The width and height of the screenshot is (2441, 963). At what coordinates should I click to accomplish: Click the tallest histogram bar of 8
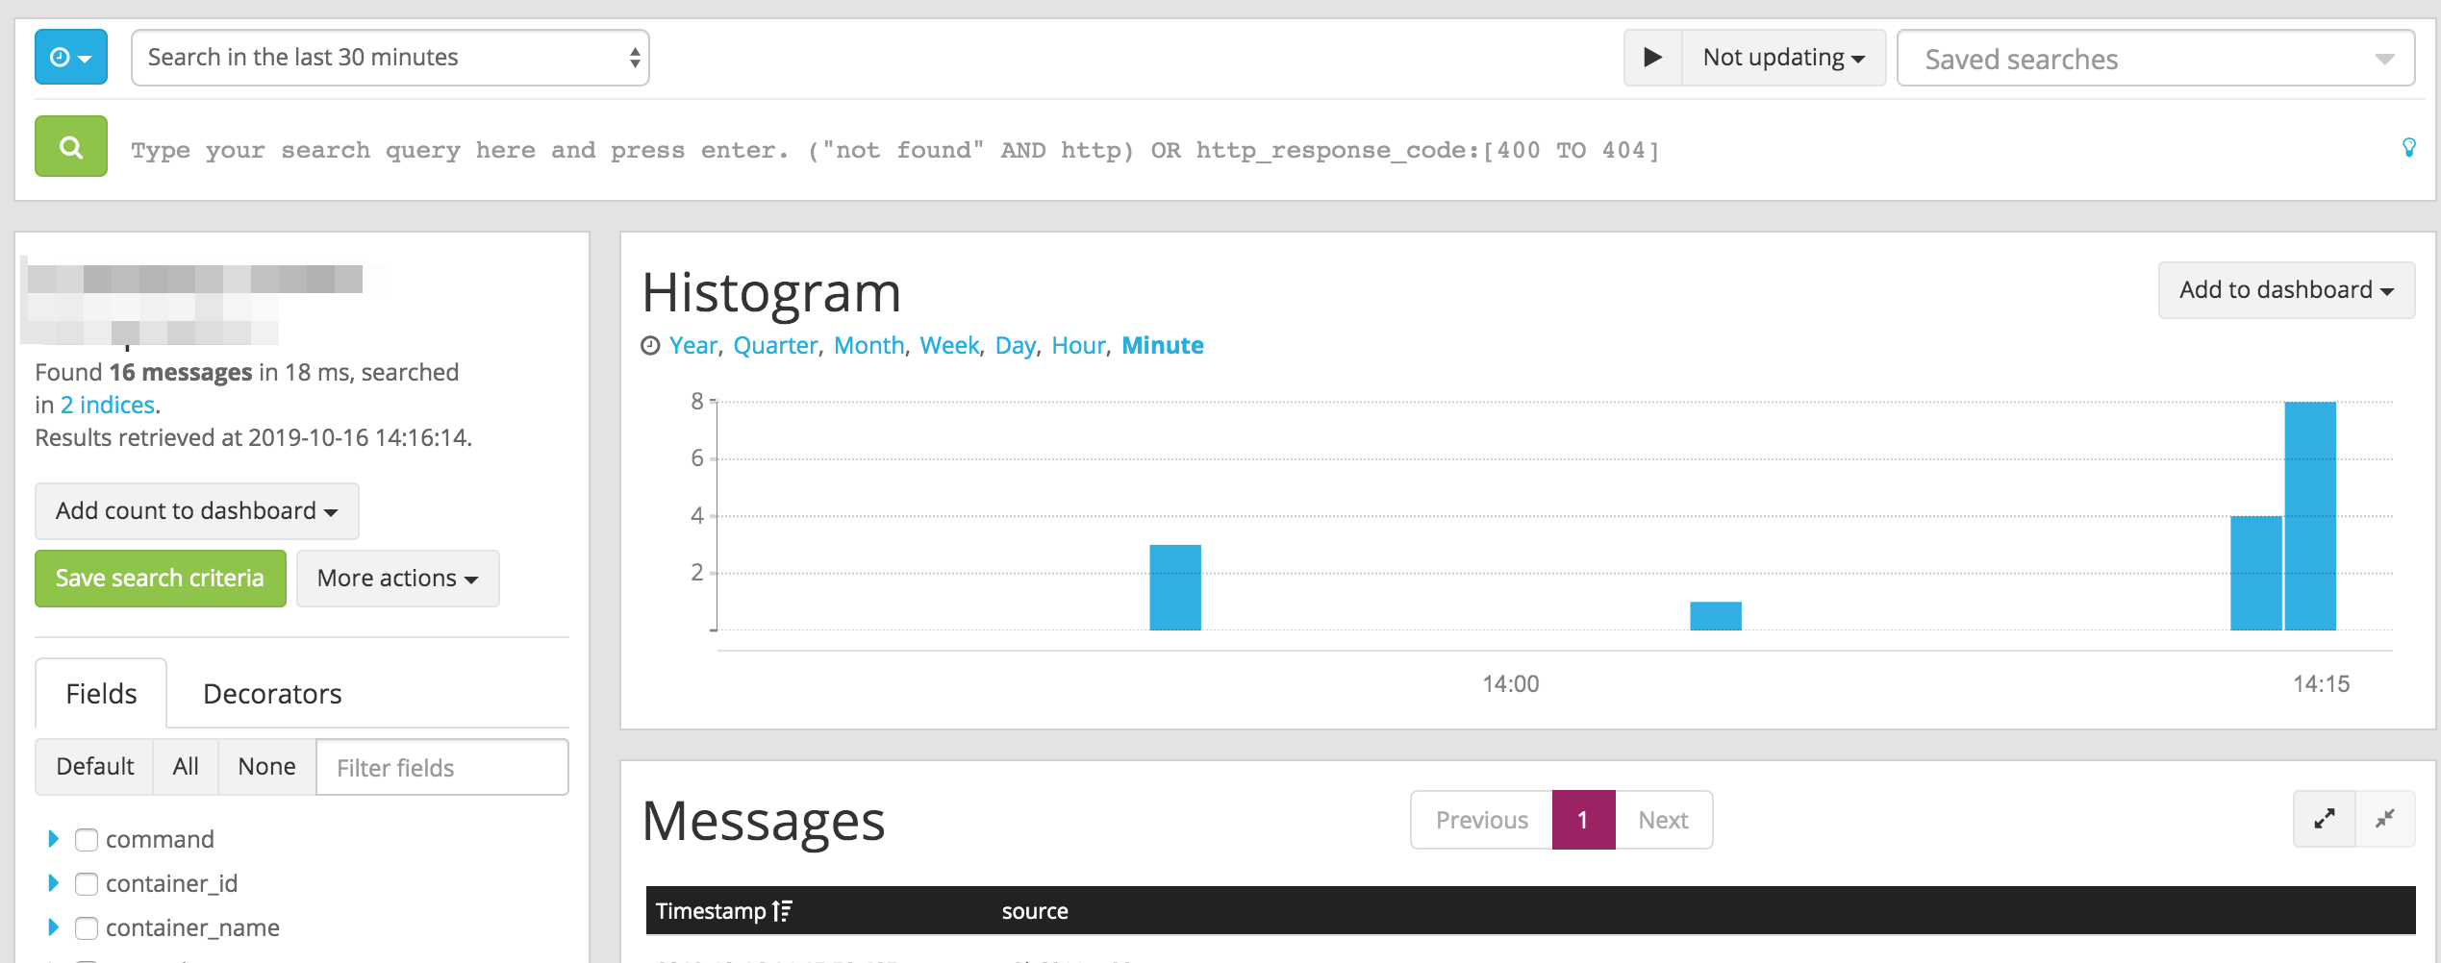(2310, 516)
